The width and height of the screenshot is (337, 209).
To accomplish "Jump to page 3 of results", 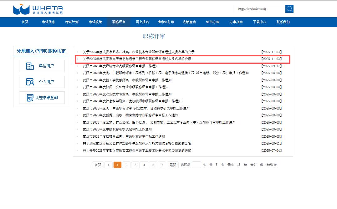I will pos(135,165).
